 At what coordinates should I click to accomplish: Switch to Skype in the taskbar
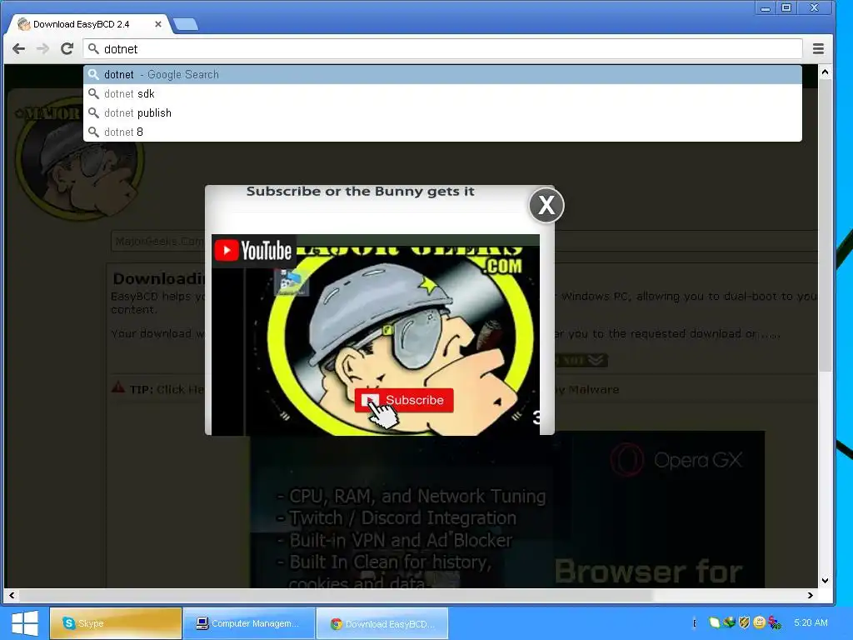(115, 623)
